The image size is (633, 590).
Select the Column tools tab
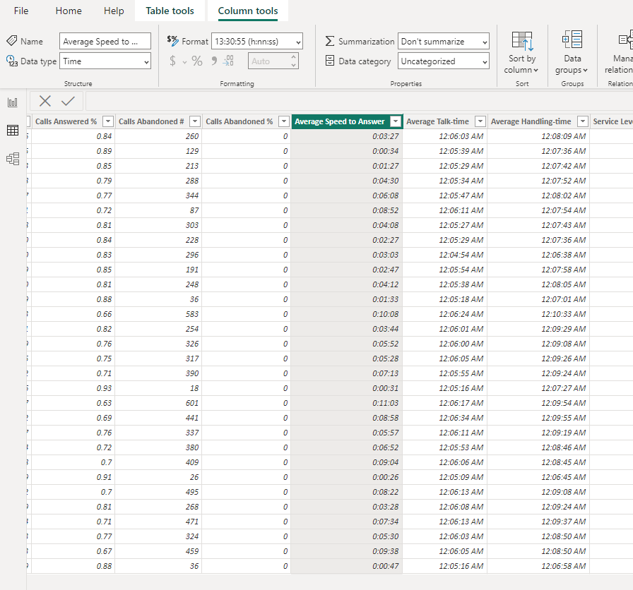click(248, 11)
